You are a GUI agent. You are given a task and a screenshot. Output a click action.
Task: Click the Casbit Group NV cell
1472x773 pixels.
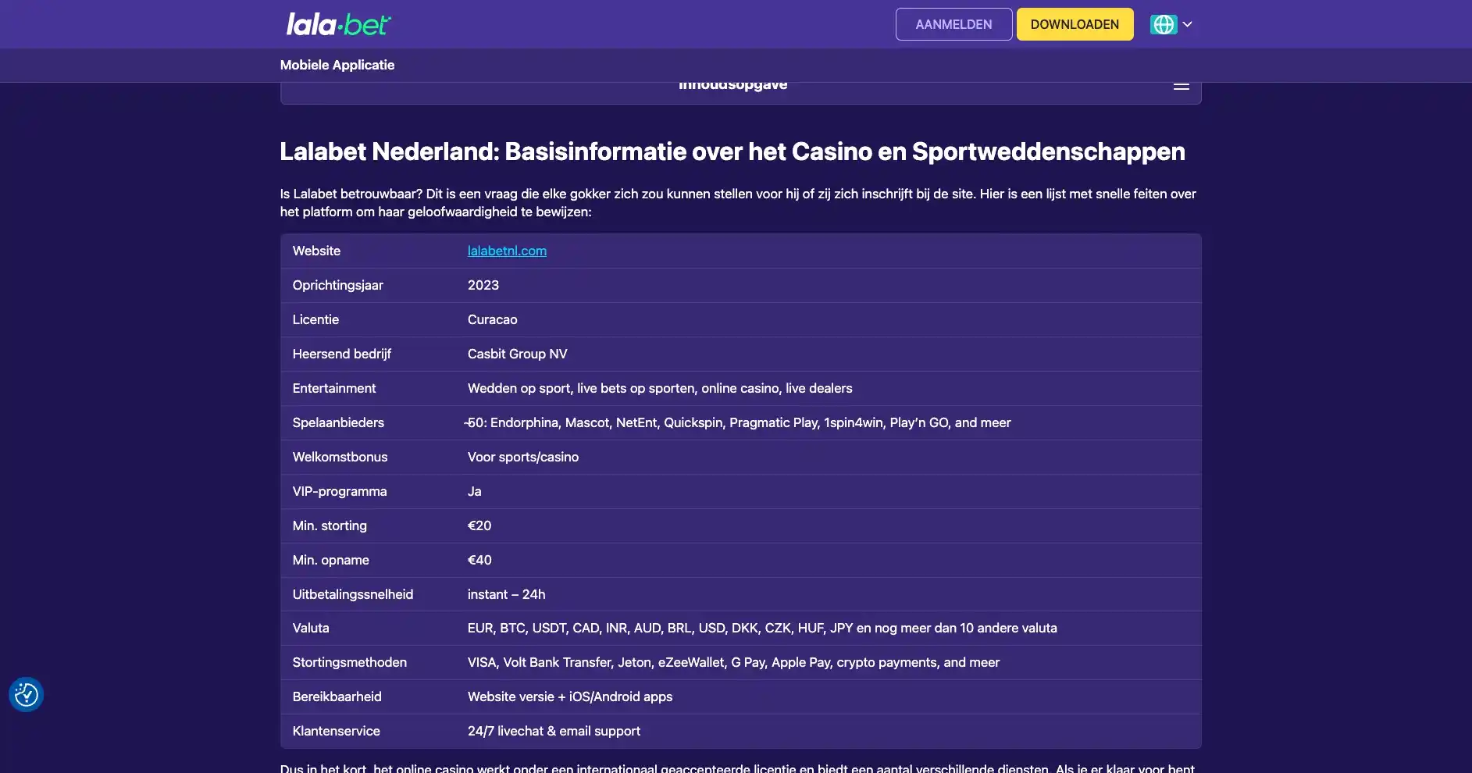[x=517, y=354]
